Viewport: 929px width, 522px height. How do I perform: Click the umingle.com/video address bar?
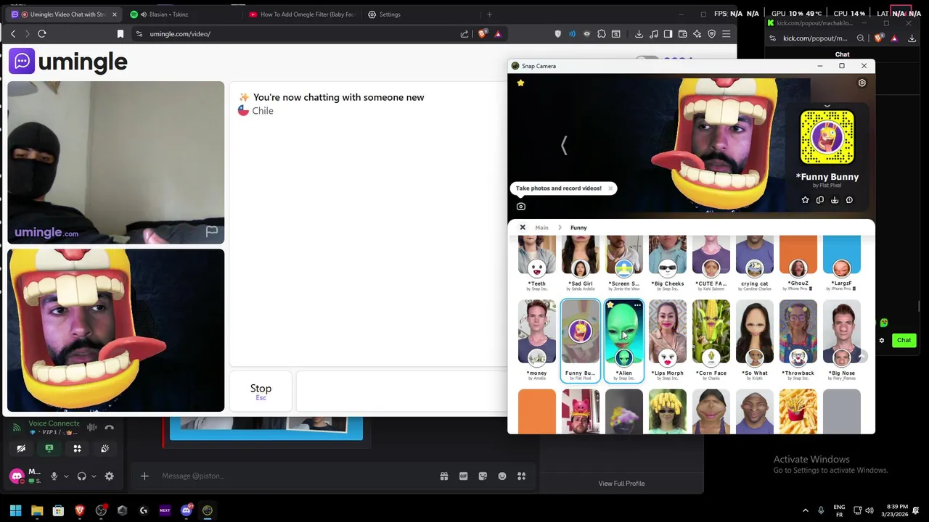point(180,33)
